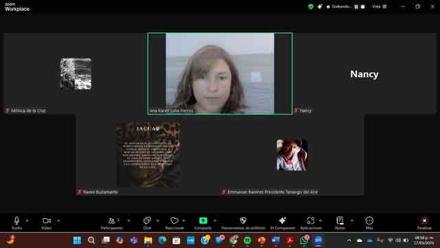Viewport: 440px width, 248px height.
Task: Expand audio options arrow beside microphone
Action: tap(27, 220)
